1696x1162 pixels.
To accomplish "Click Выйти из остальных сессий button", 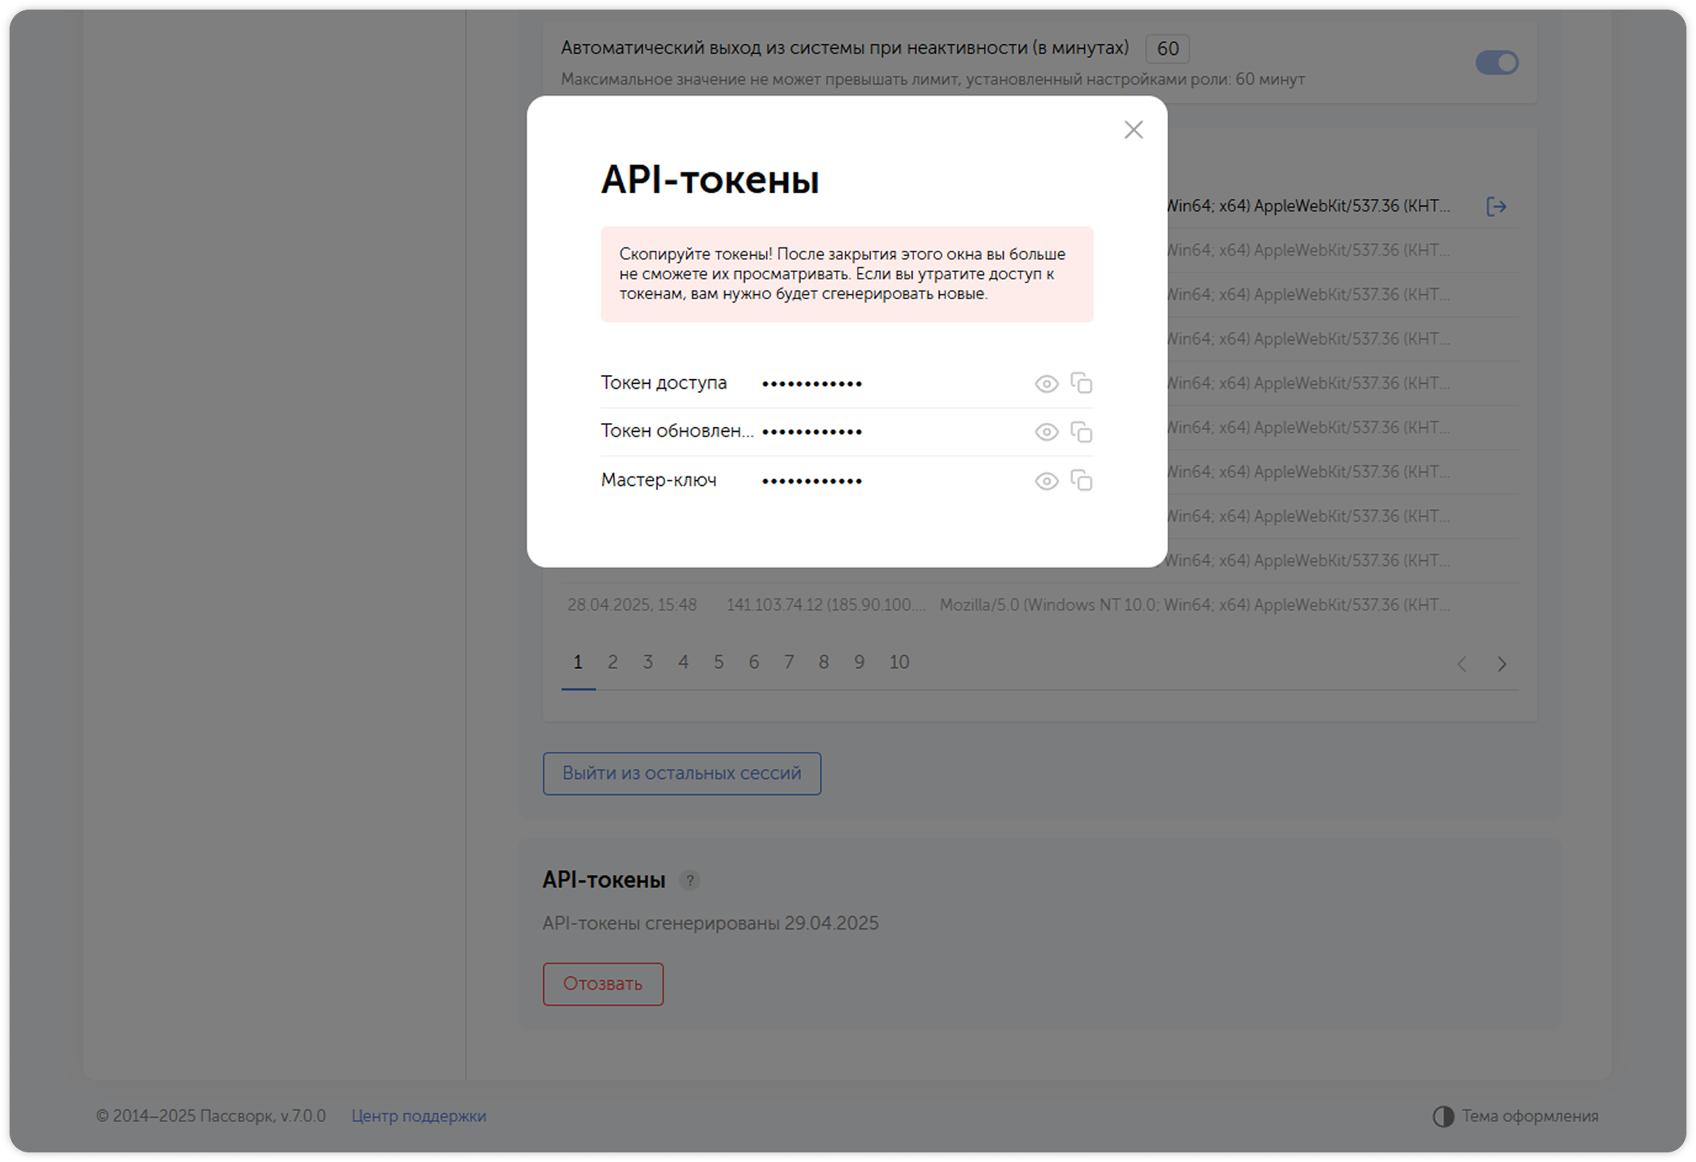I will tap(682, 773).
